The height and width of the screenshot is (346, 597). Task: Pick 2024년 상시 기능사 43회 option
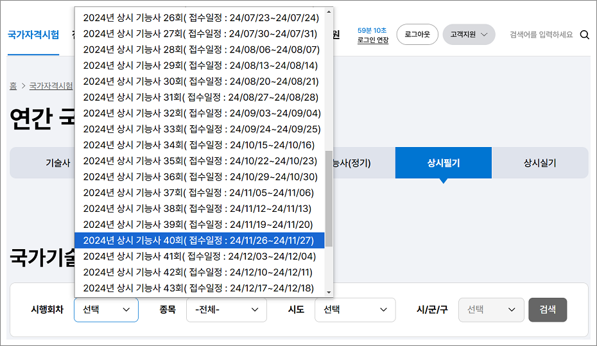200,288
